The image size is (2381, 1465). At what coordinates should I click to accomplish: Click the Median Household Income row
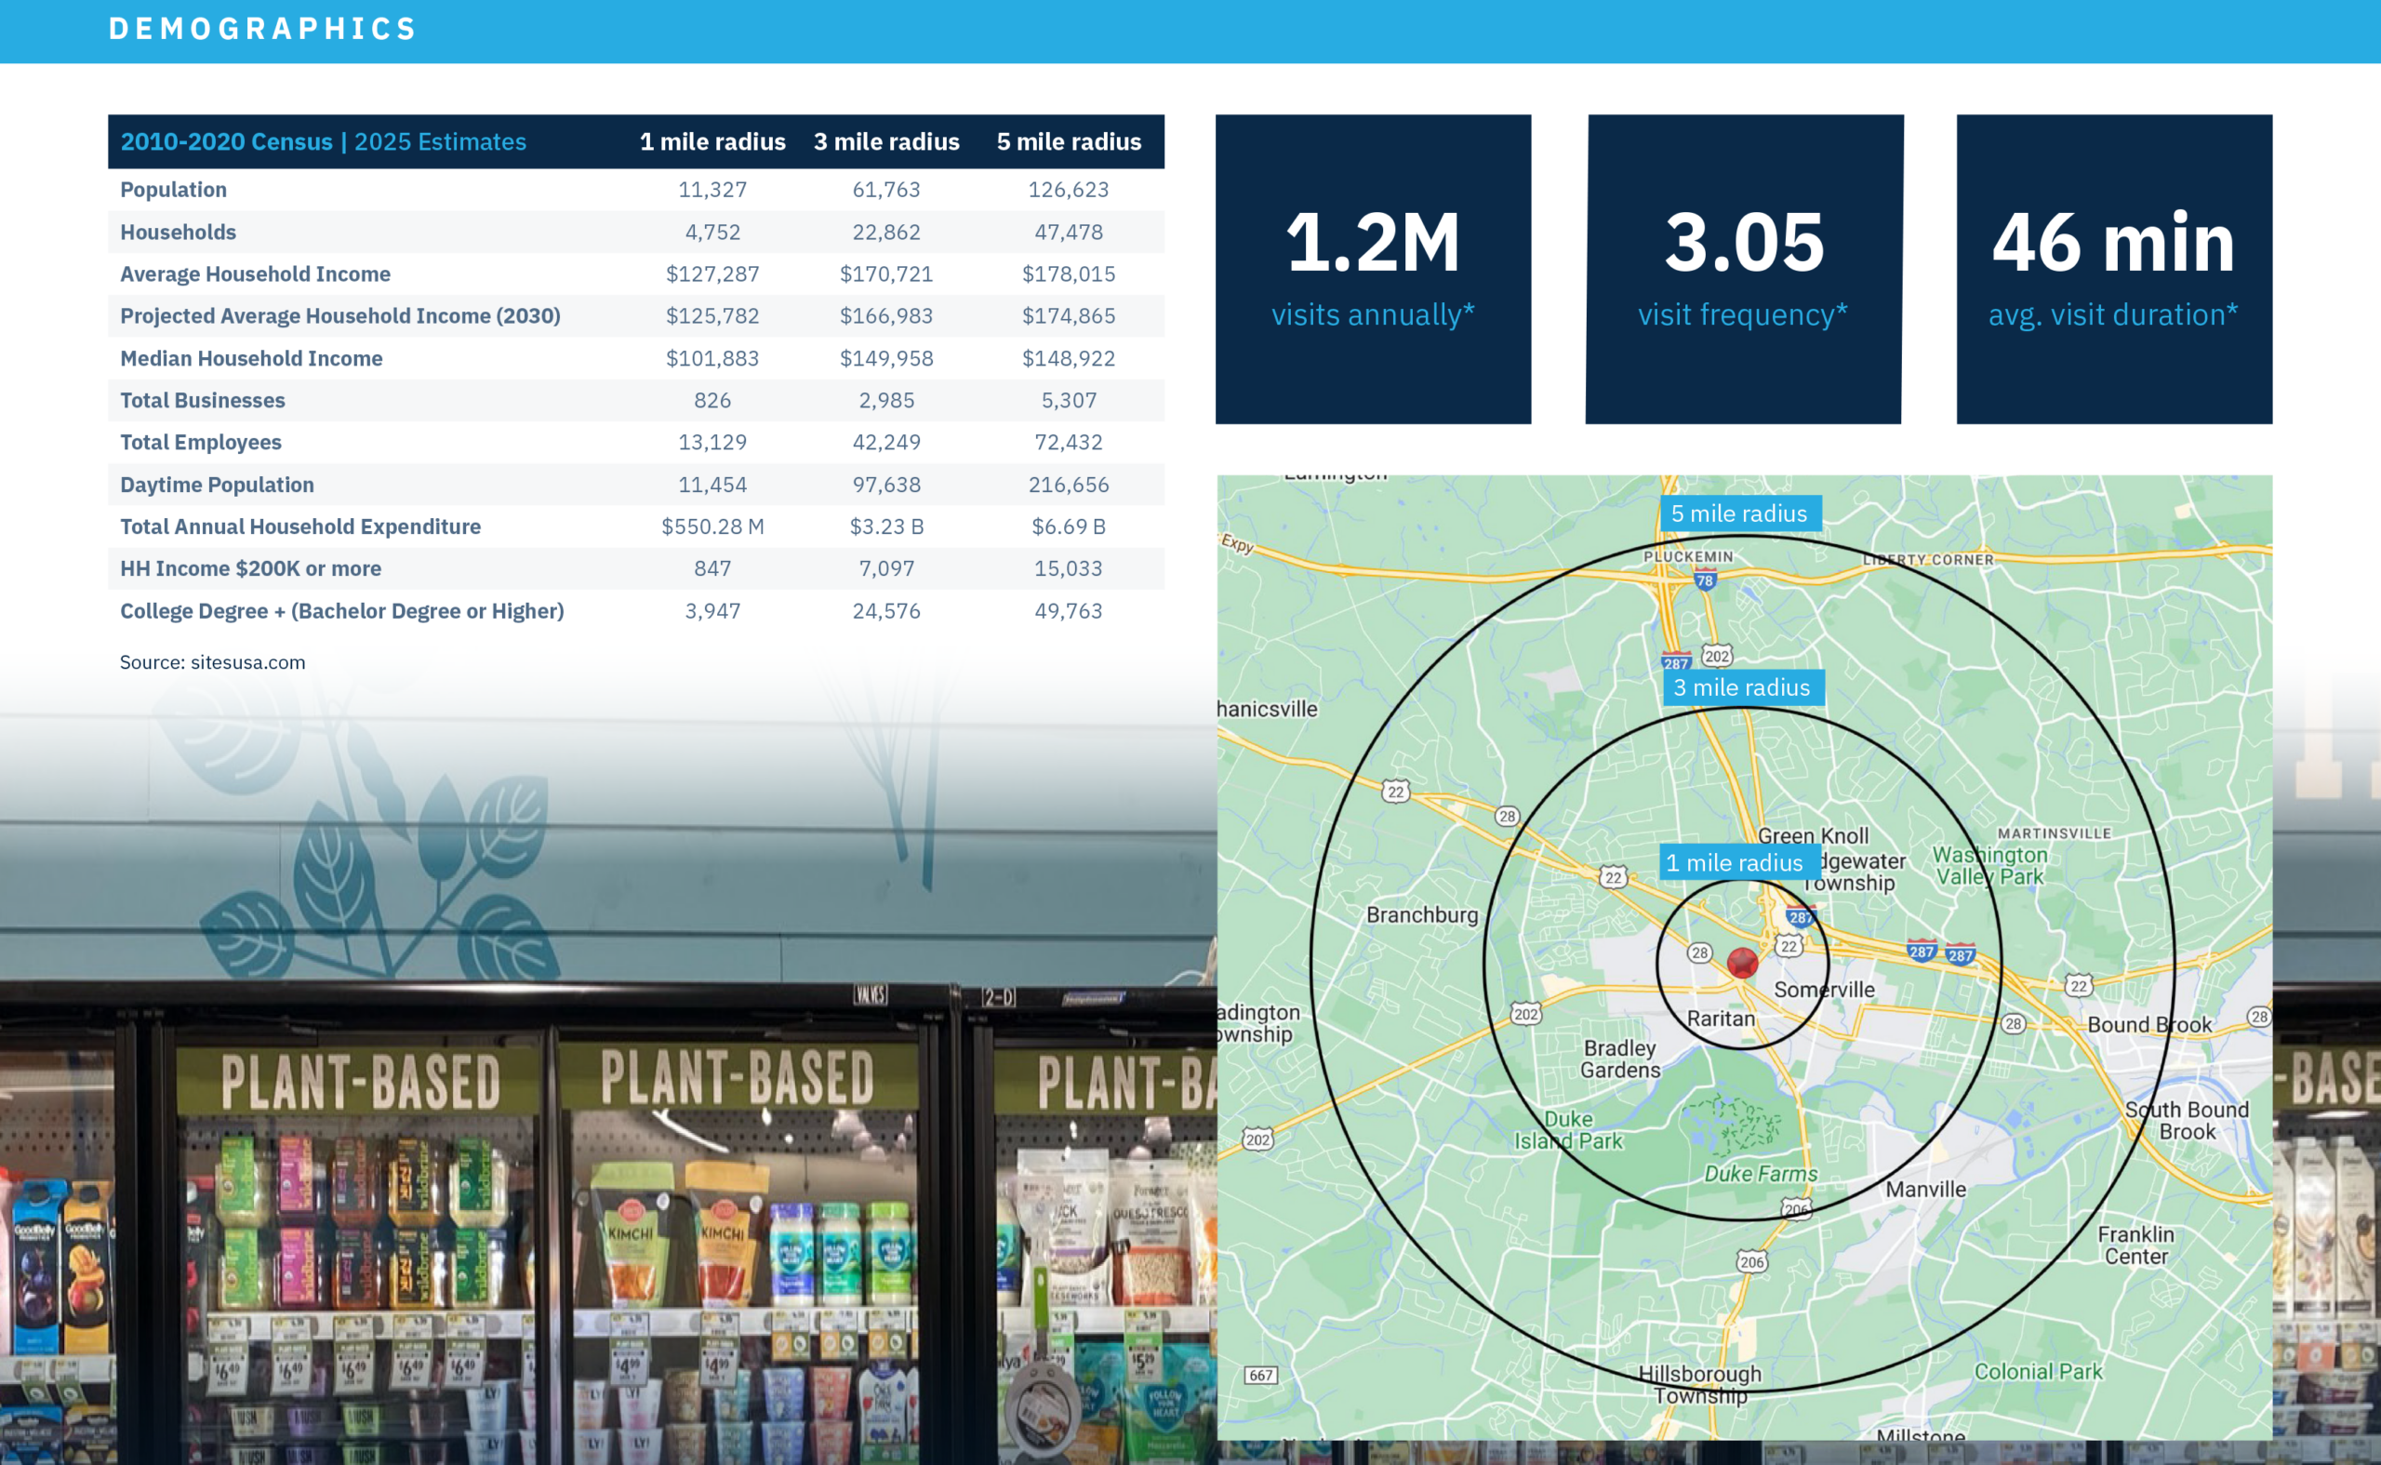click(251, 358)
